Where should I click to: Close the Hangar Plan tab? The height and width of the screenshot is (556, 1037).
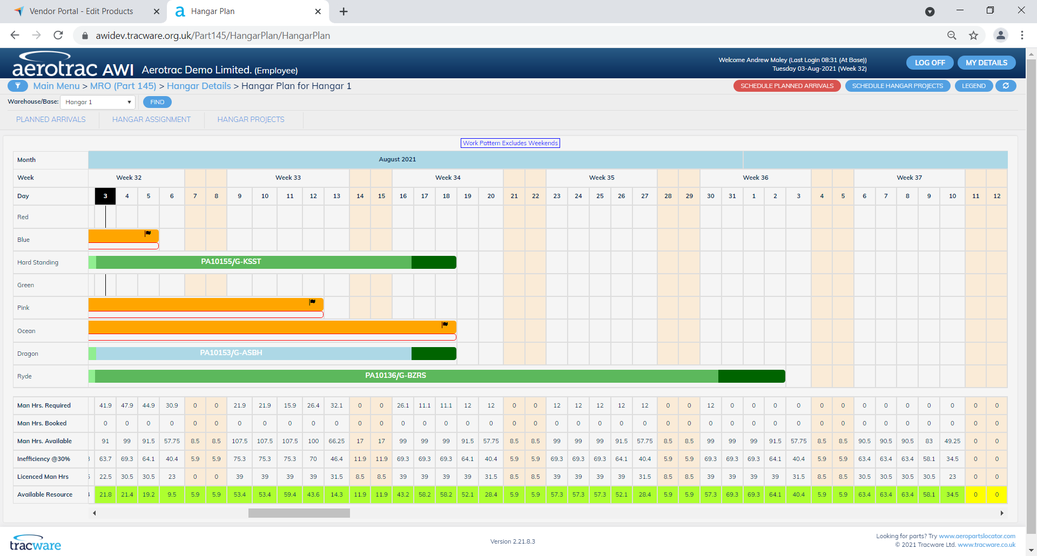pyautogui.click(x=318, y=11)
